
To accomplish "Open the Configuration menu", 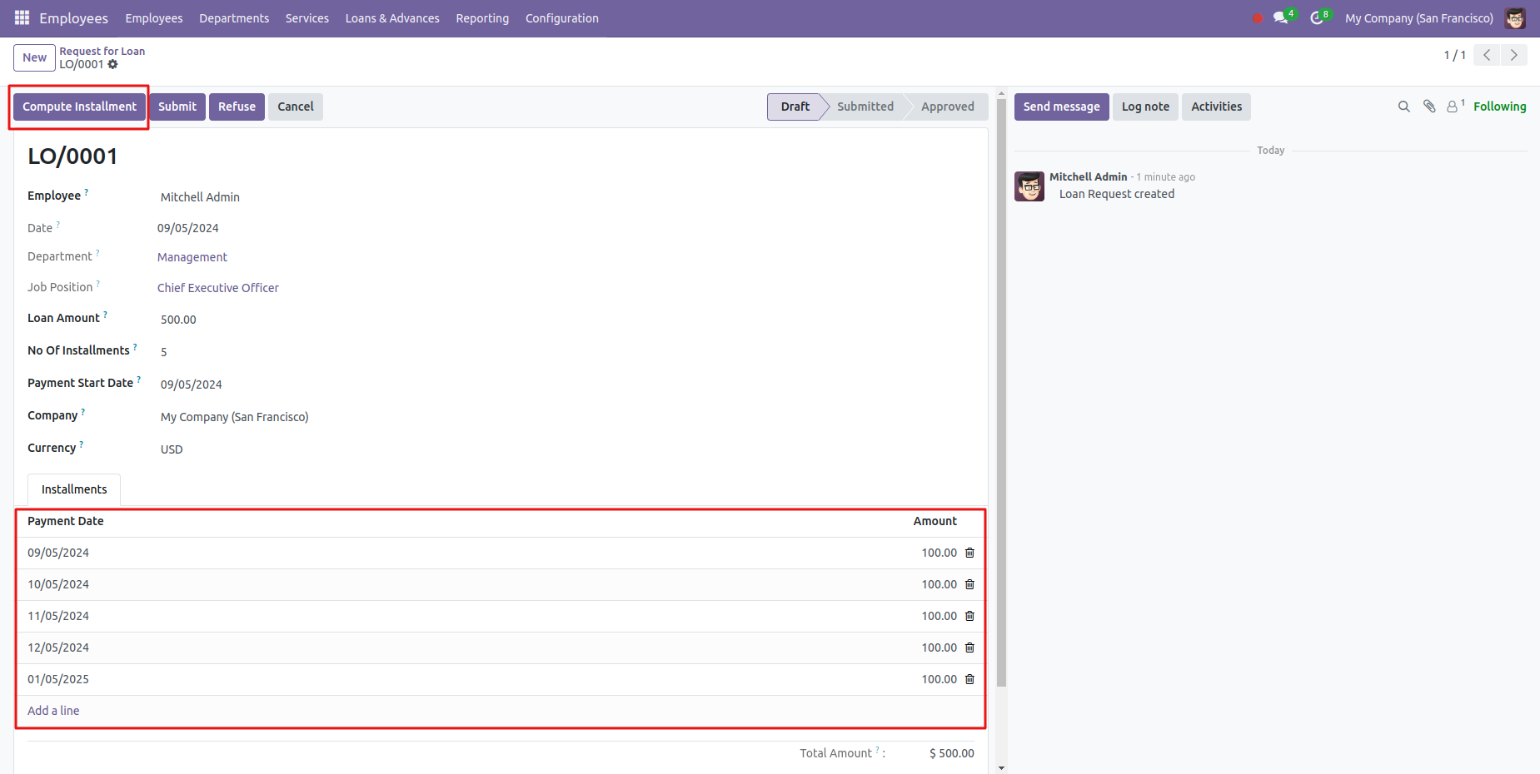I will click(x=561, y=18).
